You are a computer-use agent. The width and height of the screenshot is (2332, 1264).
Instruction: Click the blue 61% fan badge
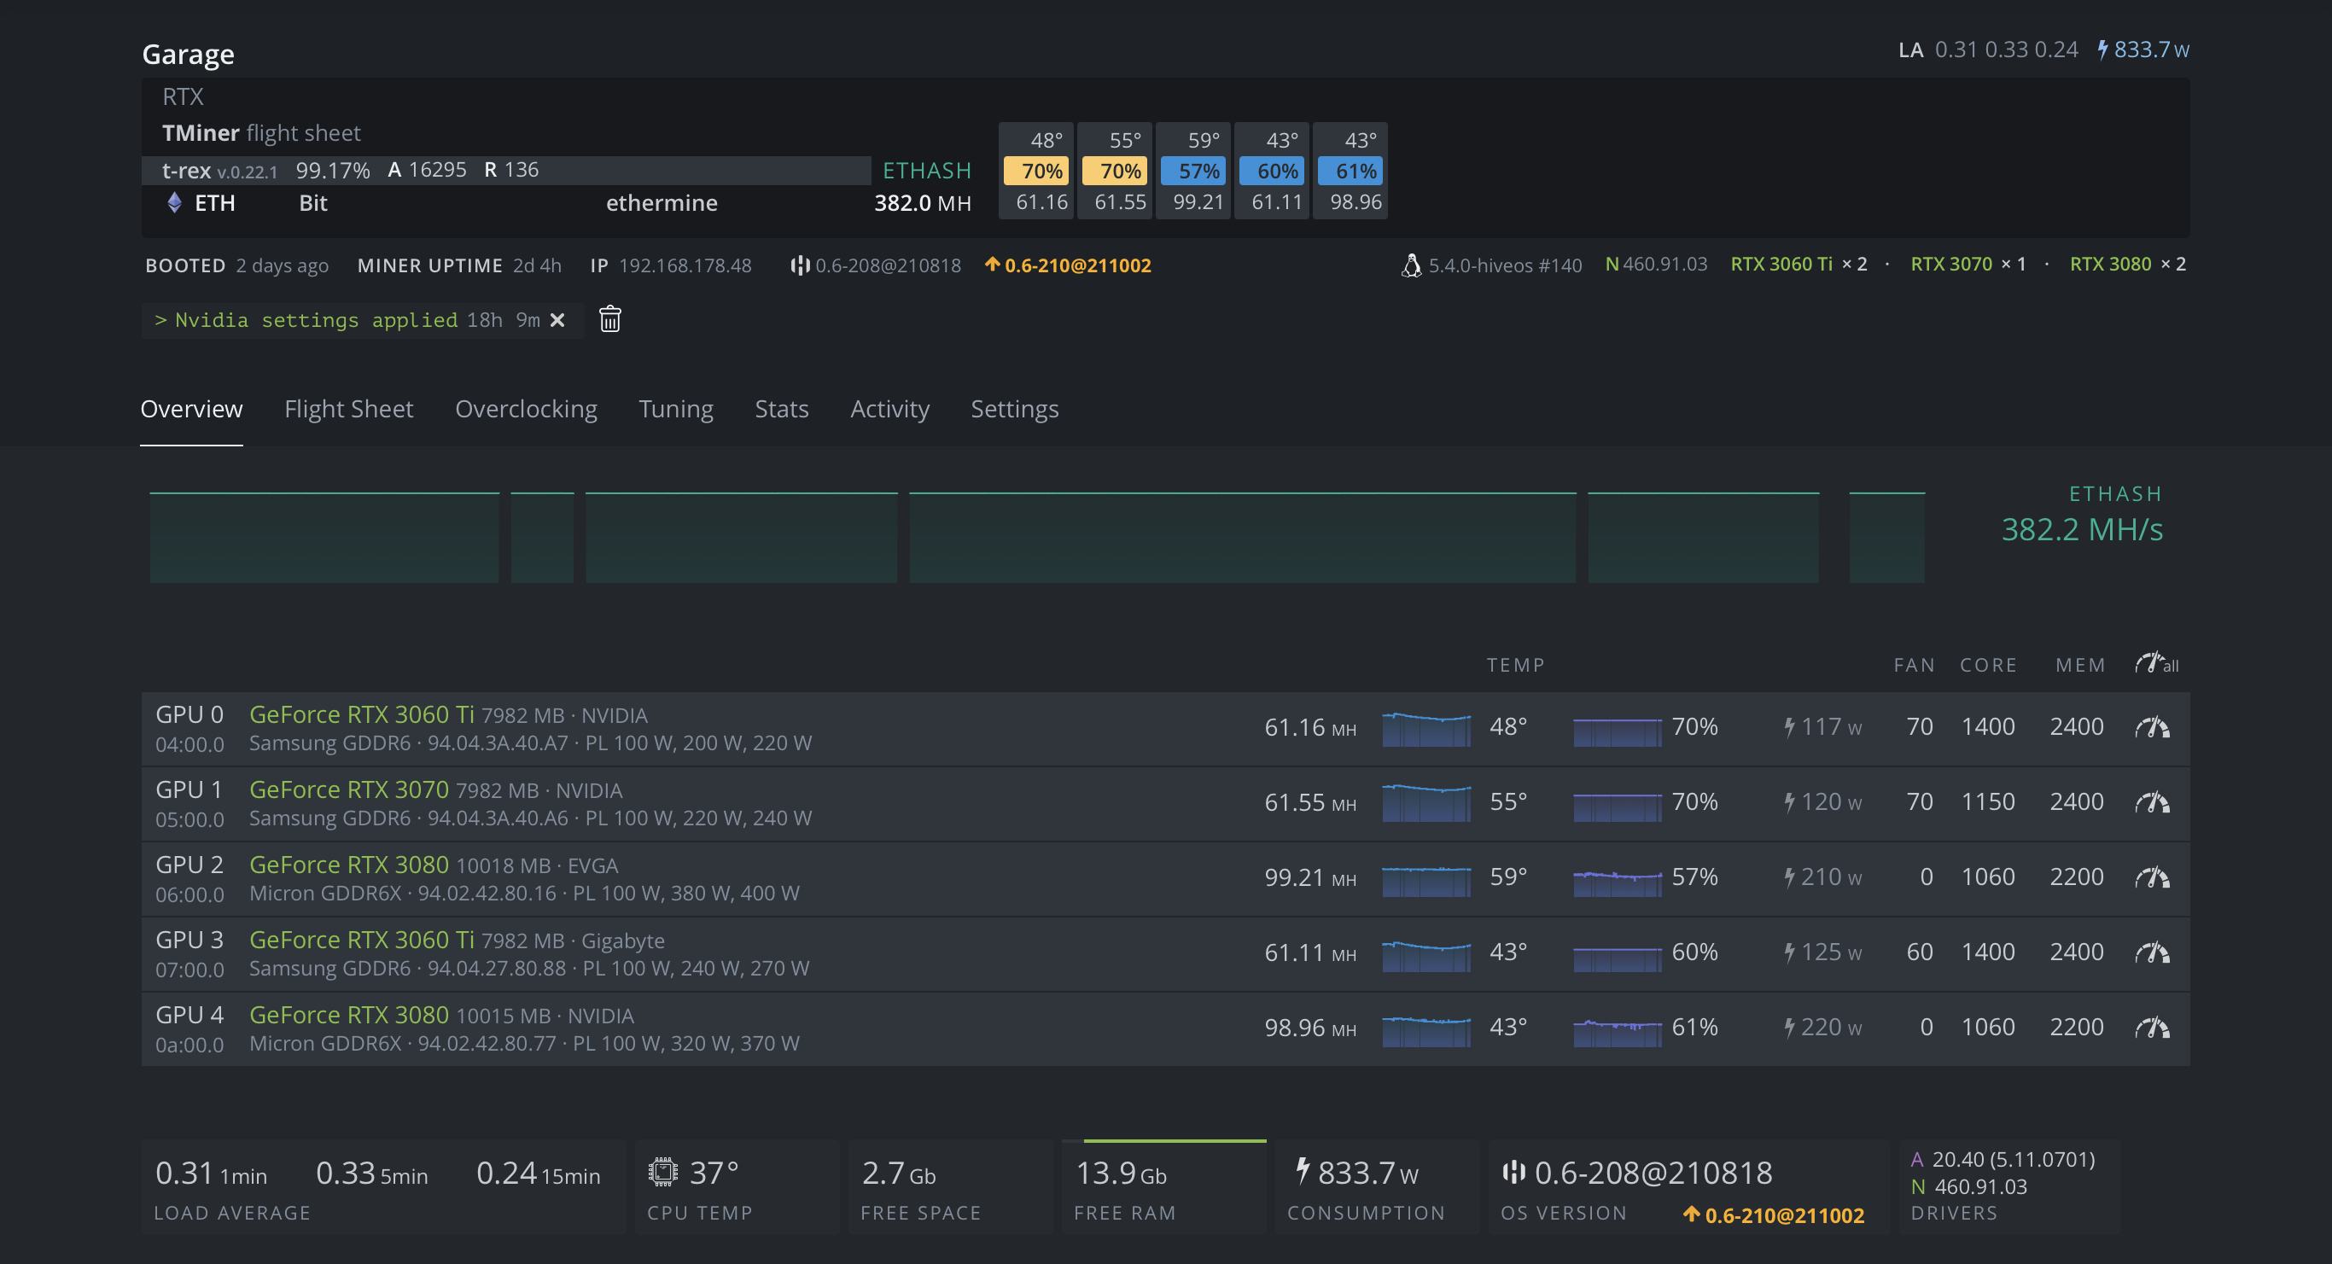pyautogui.click(x=1350, y=172)
